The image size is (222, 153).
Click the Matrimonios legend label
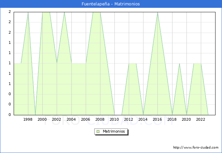click(114, 131)
